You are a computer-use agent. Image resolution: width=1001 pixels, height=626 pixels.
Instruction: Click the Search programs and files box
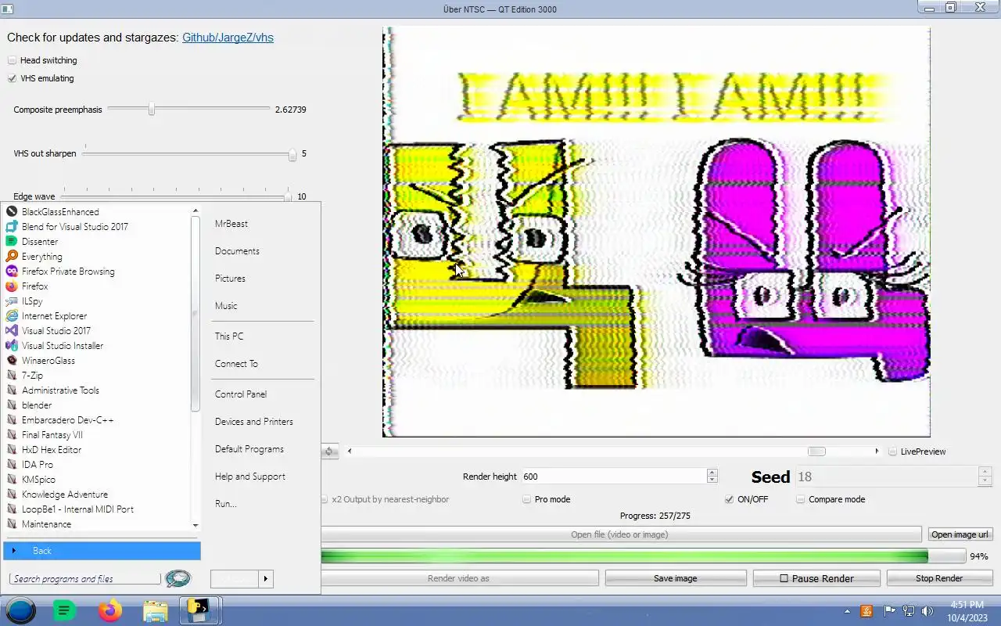pos(84,579)
